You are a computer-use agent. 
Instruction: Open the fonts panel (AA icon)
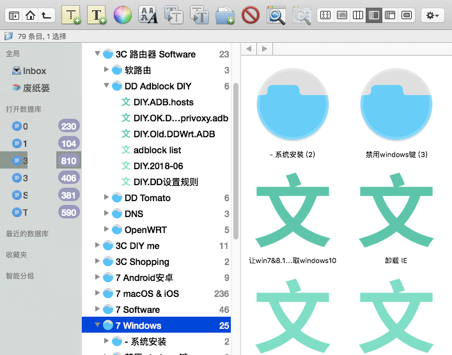coord(148,15)
